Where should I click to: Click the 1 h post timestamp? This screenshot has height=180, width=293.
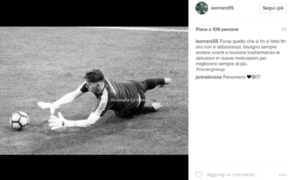coord(284,29)
